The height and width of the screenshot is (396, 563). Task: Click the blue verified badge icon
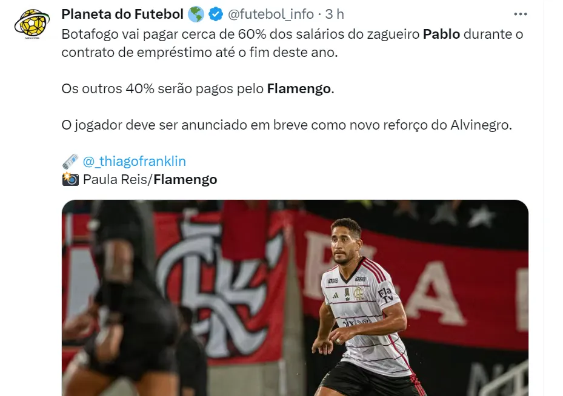[215, 15]
